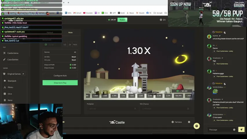Double the bet with the 2X button
This screenshot has height=139, width=247.
click(70, 45)
